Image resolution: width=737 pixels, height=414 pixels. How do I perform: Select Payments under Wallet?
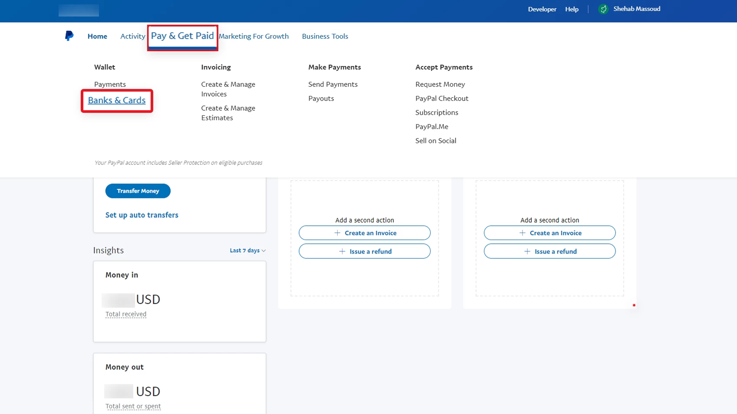[x=110, y=84]
